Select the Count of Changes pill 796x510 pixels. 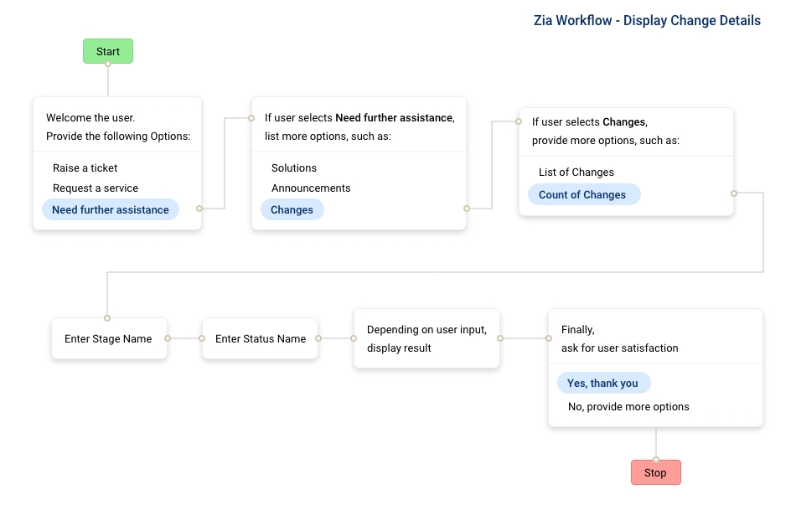pos(582,195)
